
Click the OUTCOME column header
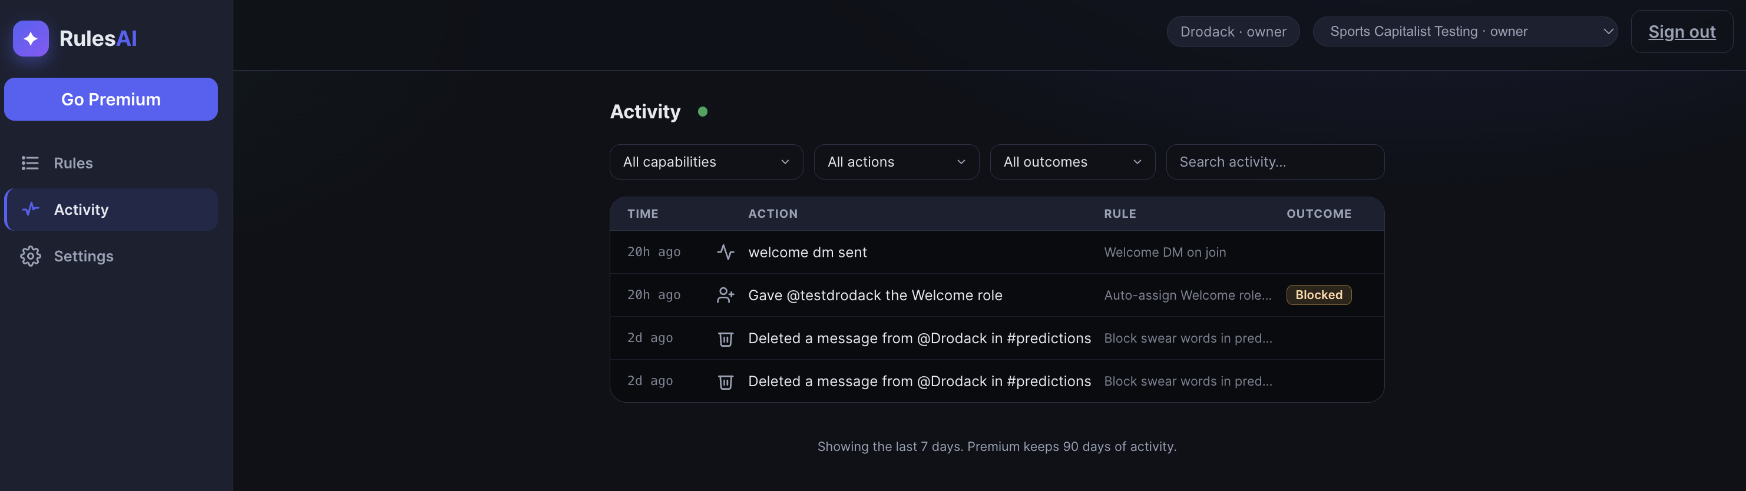coord(1318,214)
